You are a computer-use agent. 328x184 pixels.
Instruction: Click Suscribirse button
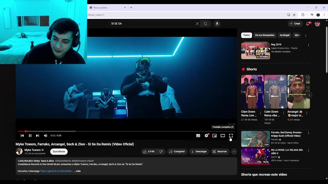[x=59, y=152]
